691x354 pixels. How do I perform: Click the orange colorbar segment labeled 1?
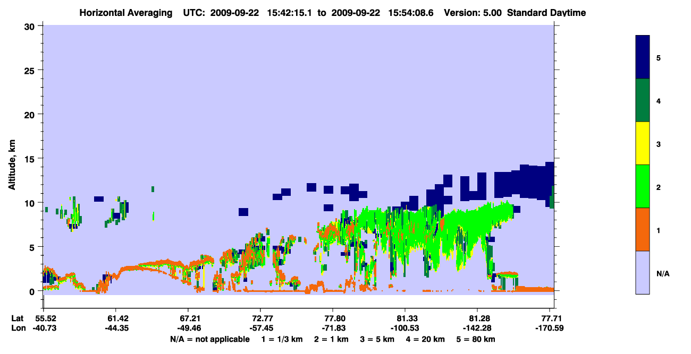click(x=643, y=229)
